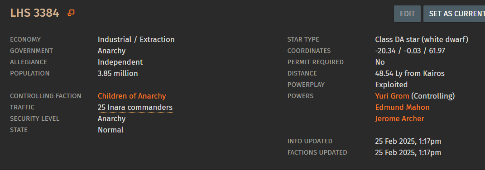Click the Factions Updated timestamp value
Screen dimensions: 485x170
coord(408,152)
